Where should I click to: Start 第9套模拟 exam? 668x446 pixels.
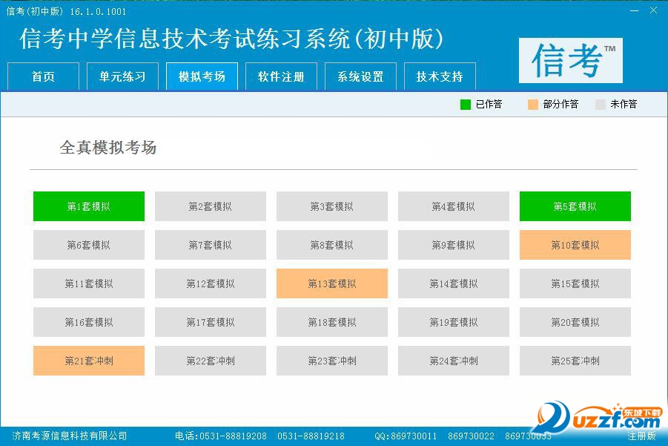click(x=453, y=245)
